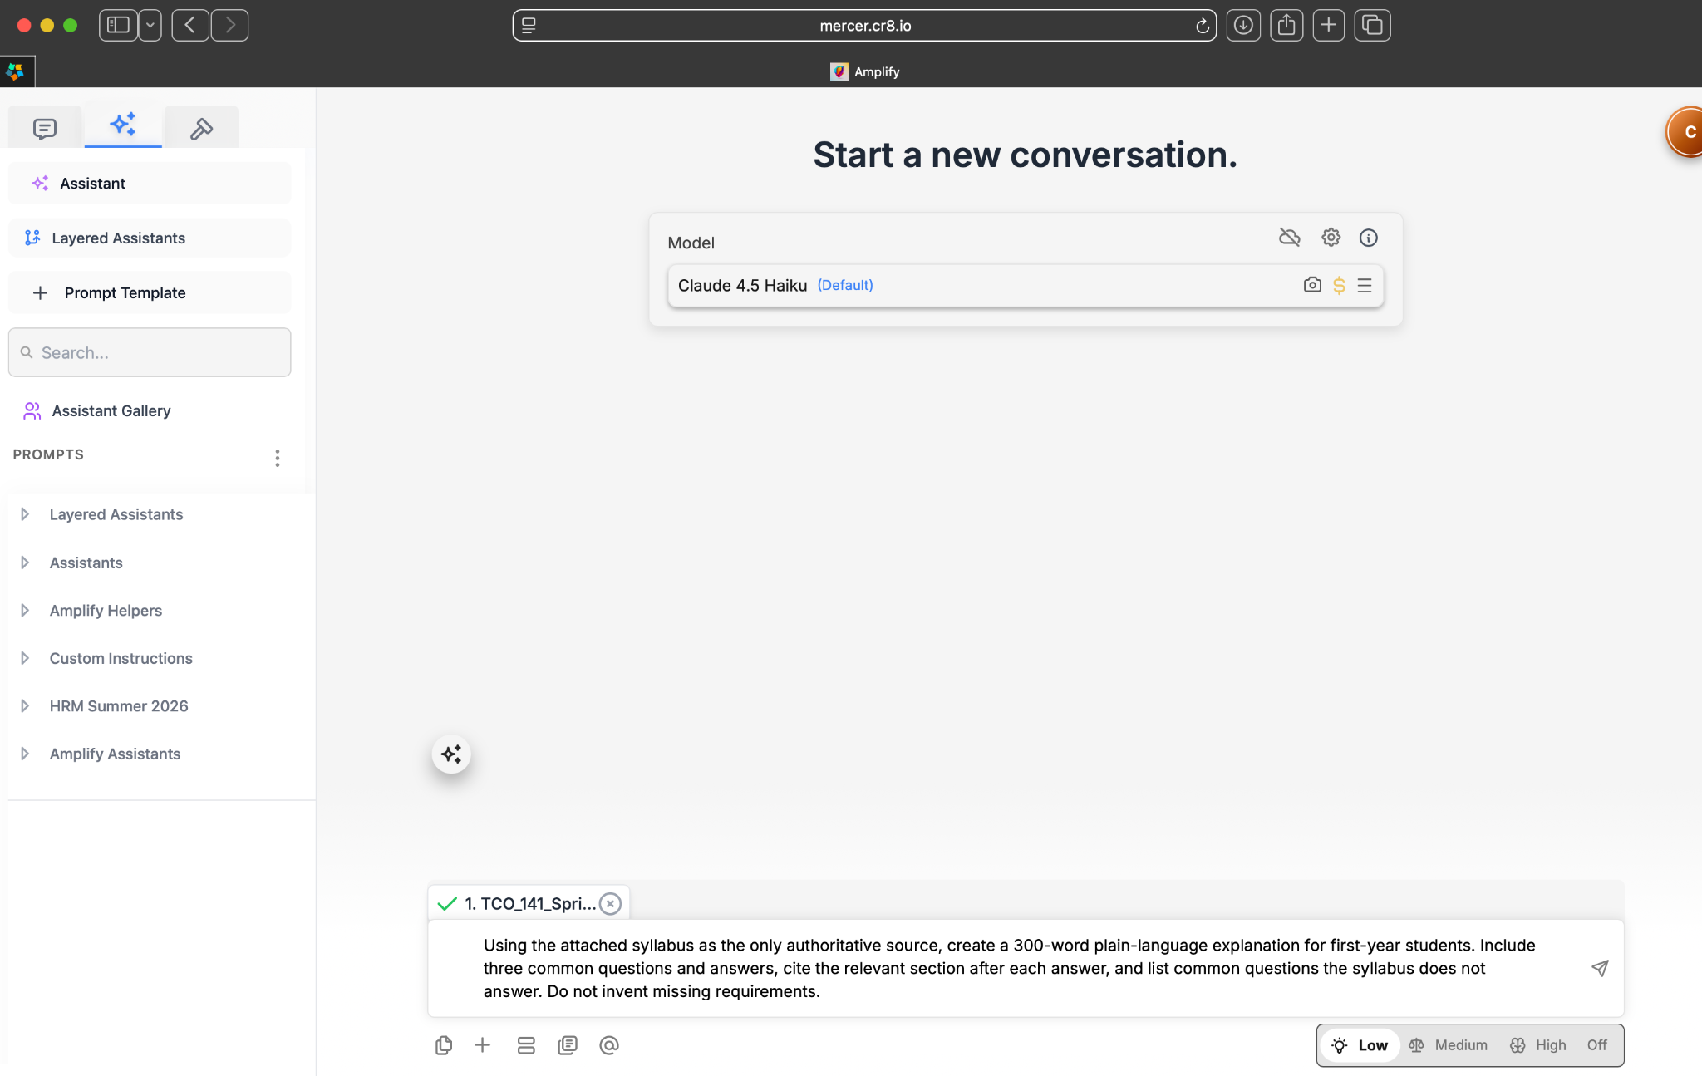Toggle the Safari sidebar button
This screenshot has height=1076, width=1702.
[x=118, y=25]
